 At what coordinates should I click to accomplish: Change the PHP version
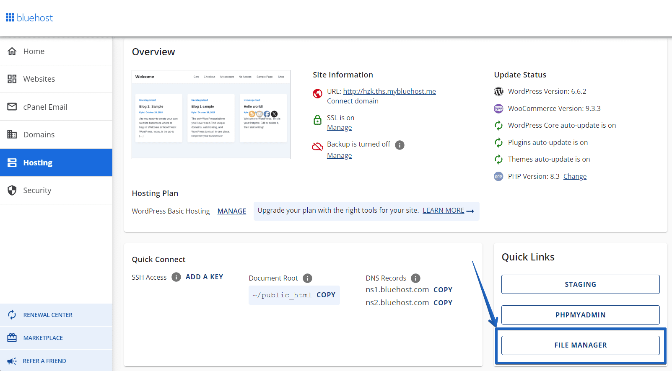point(575,176)
